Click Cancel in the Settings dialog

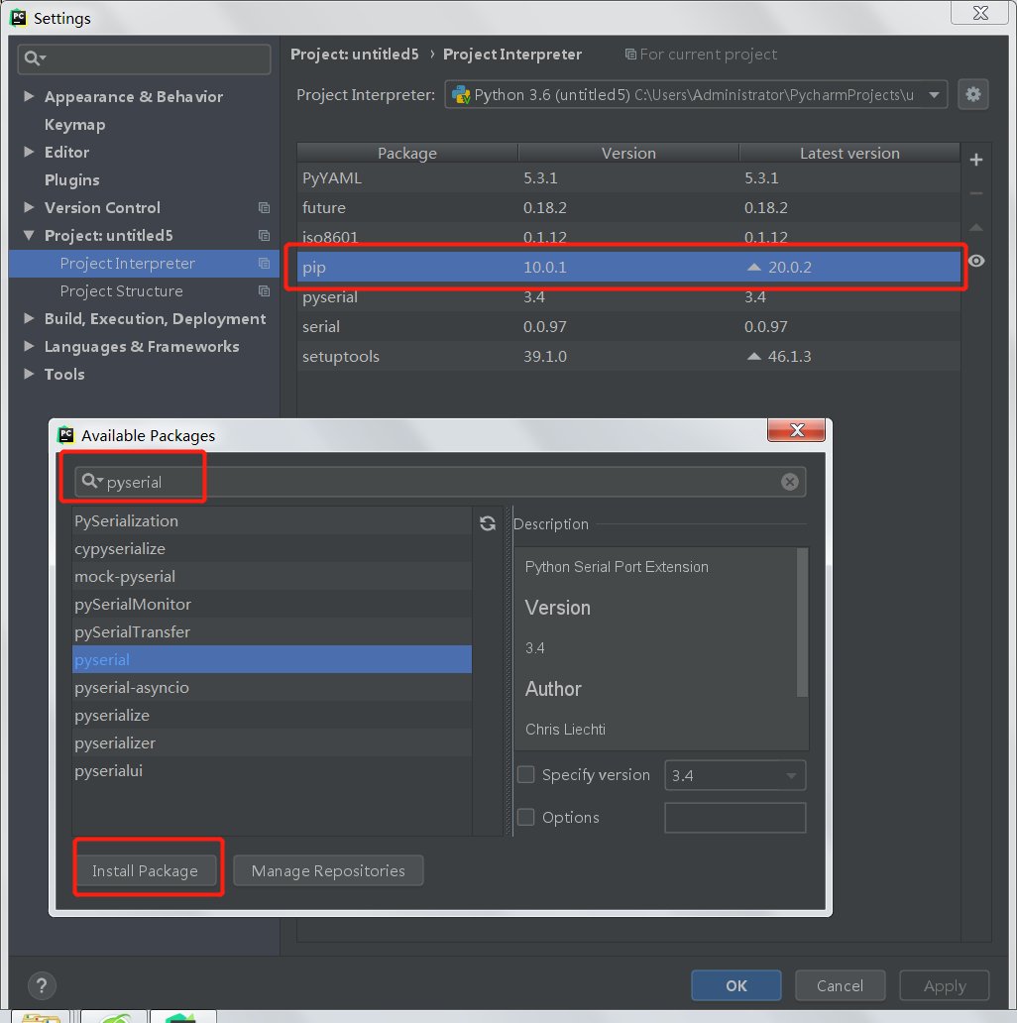coord(841,985)
